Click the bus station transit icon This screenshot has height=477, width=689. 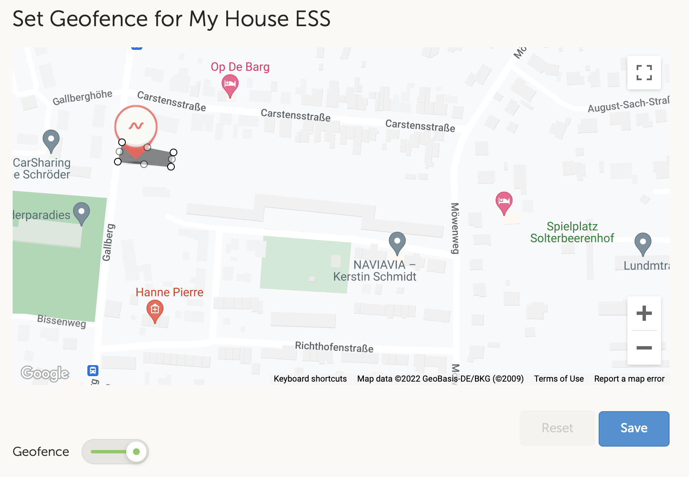(93, 371)
